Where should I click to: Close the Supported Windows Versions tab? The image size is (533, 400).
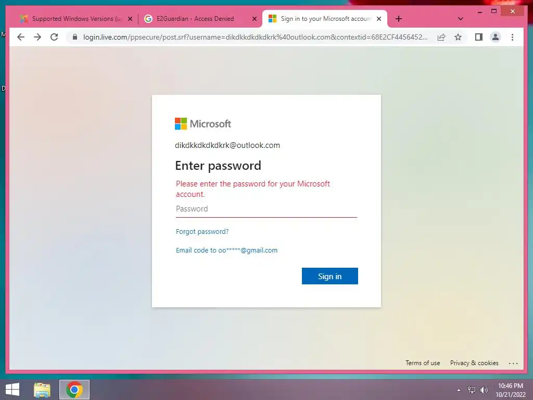point(130,19)
